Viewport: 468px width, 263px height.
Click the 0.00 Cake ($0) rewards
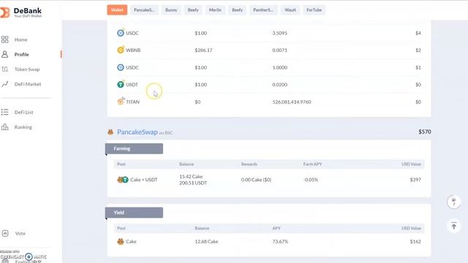coord(256,180)
